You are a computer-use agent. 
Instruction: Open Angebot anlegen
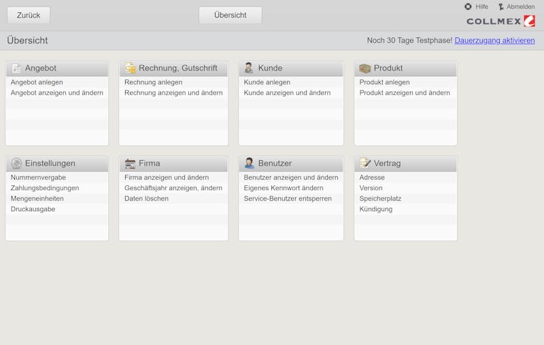37,82
